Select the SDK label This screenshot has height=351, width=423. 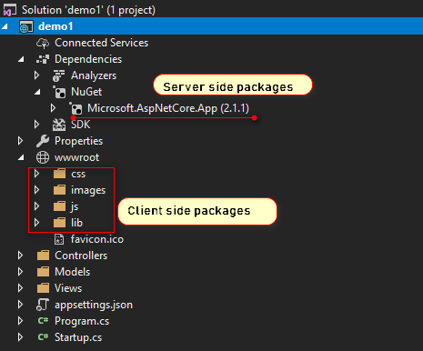(81, 125)
